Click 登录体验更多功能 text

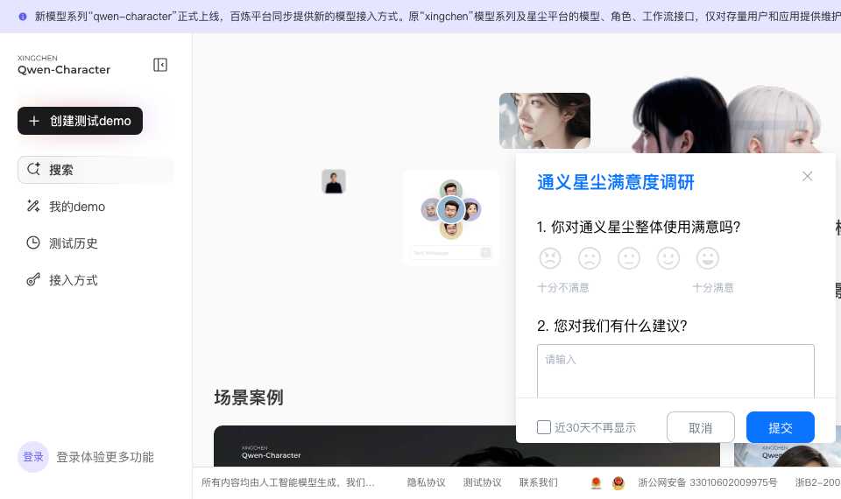coord(105,457)
